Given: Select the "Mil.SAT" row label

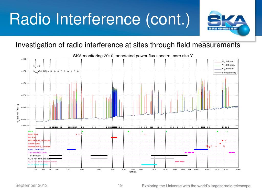Looking at the screenshot, I should pyautogui.click(x=32, y=138).
